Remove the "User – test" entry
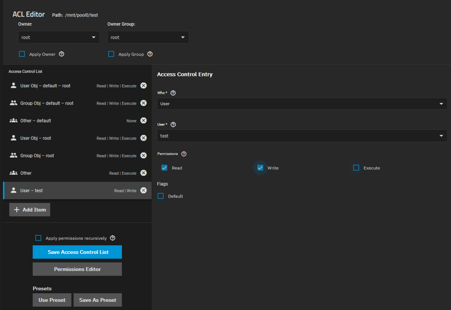The image size is (451, 310). (x=143, y=190)
